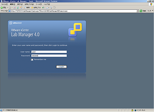Open the ファイル (File) menu
Viewport: 154px width, 112px height.
(4, 4)
